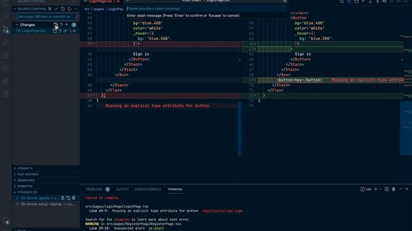Refresh the Source Control panel
The height and width of the screenshot is (231, 412).
70,9
